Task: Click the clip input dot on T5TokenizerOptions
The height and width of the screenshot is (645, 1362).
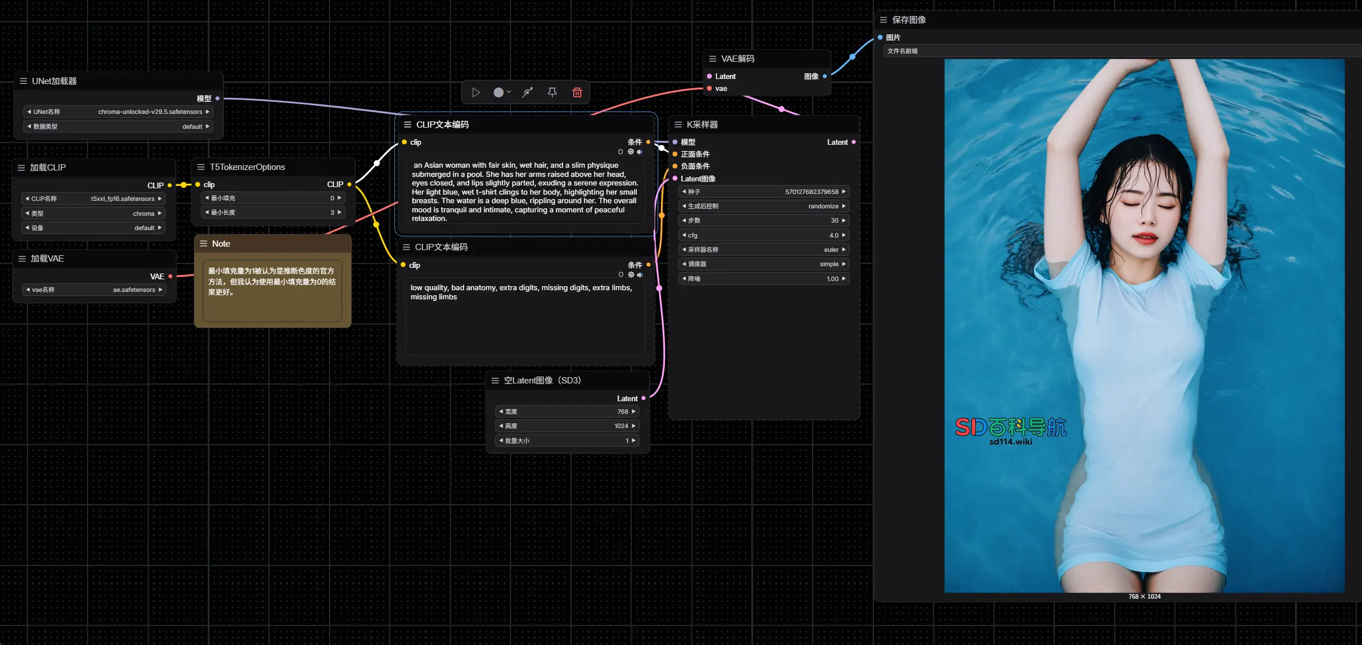Action: pos(198,184)
